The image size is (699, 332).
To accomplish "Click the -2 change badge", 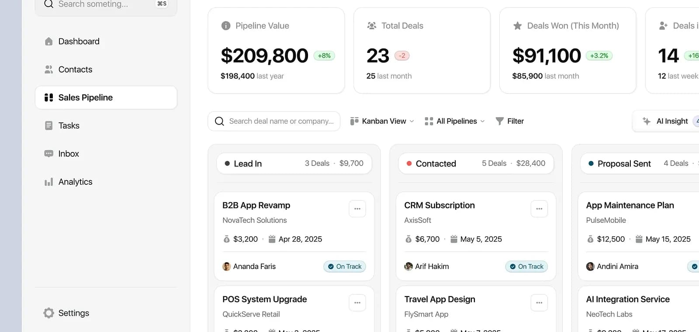I will [402, 56].
